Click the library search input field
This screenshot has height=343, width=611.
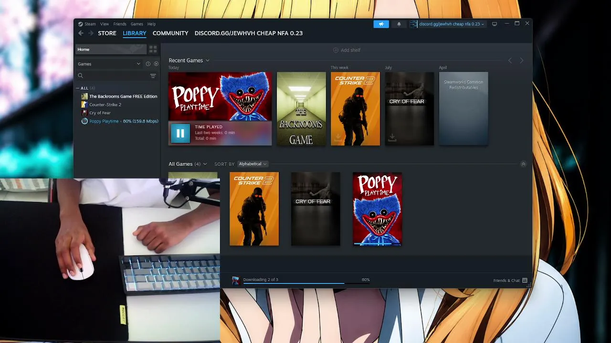(117, 76)
